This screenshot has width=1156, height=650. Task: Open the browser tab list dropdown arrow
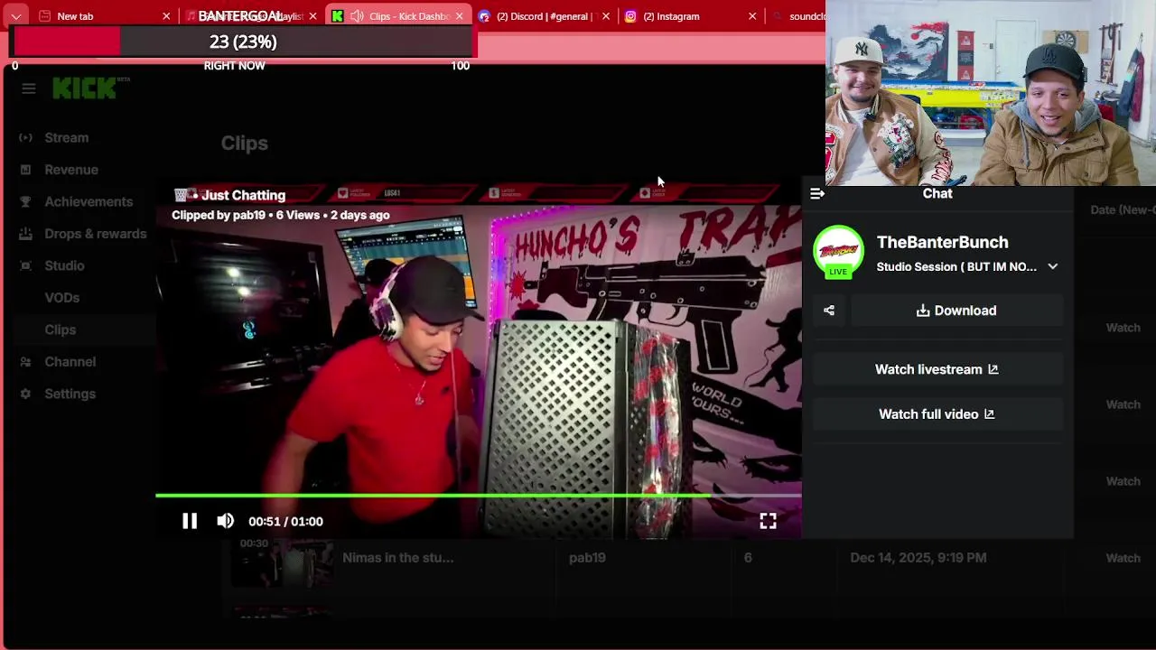click(15, 16)
